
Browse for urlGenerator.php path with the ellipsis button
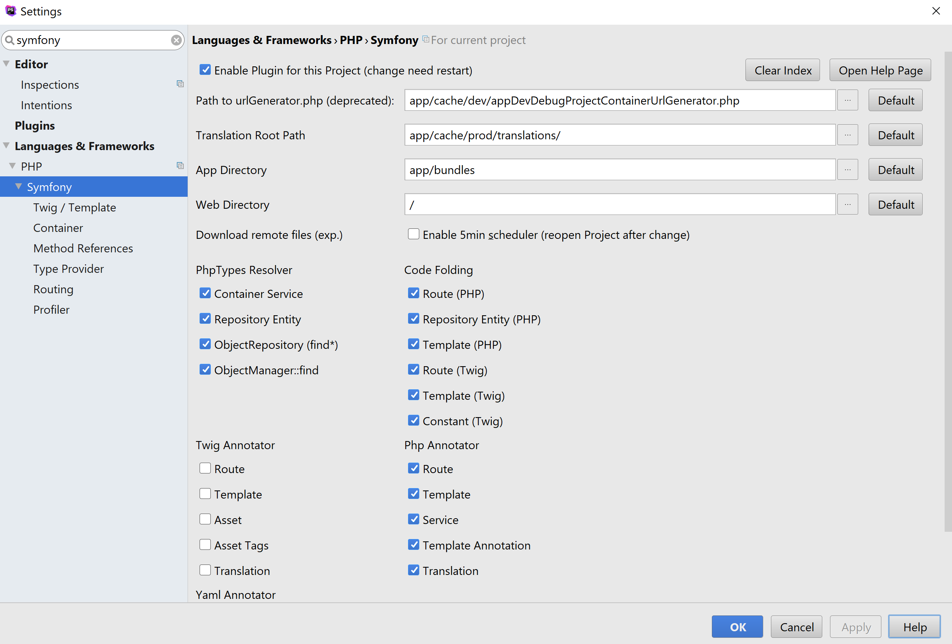click(x=847, y=100)
